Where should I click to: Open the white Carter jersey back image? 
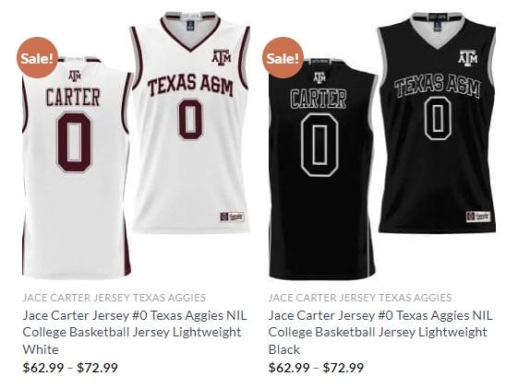pyautogui.click(x=77, y=168)
